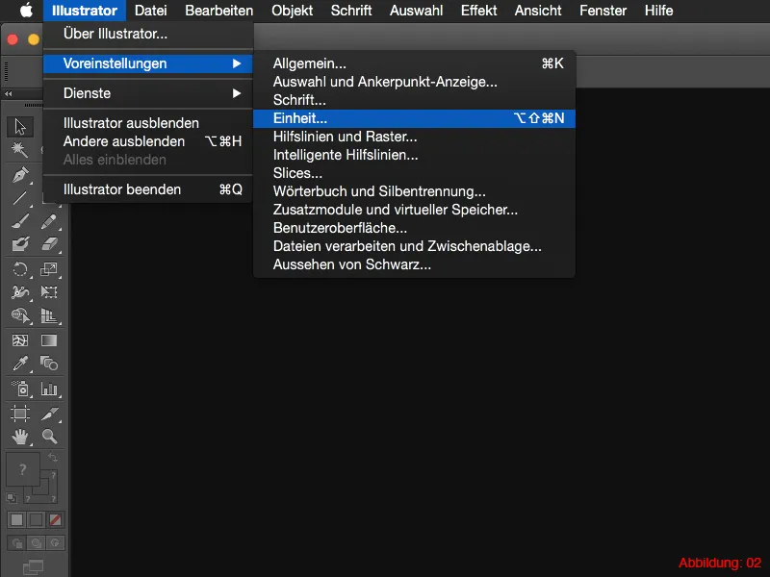Viewport: 770px width, 577px height.
Task: Open the Apple menu
Action: tap(26, 11)
